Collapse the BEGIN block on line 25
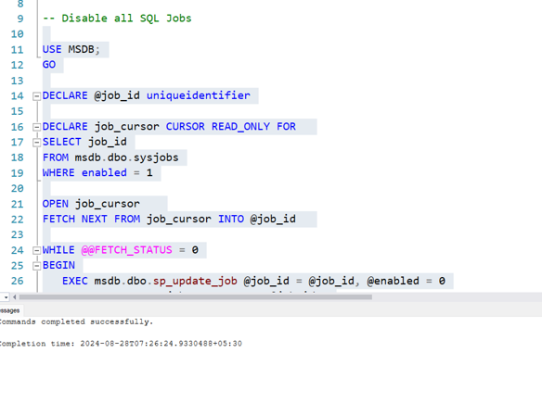 [36, 266]
